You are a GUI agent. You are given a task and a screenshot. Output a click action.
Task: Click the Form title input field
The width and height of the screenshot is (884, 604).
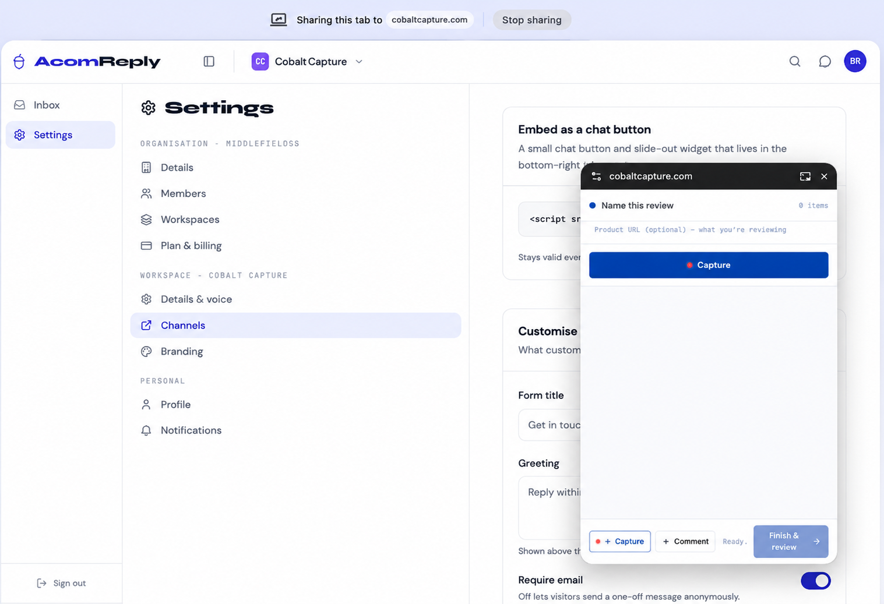point(549,425)
